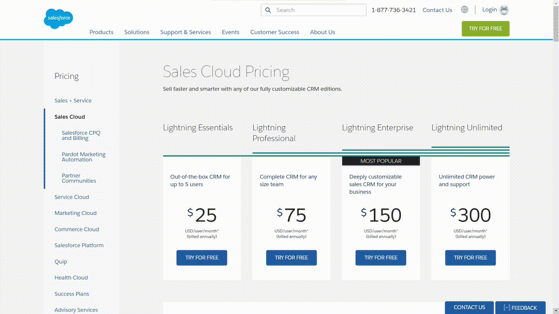
Task: Select Marketing Cloud in sidebar
Action: point(76,213)
